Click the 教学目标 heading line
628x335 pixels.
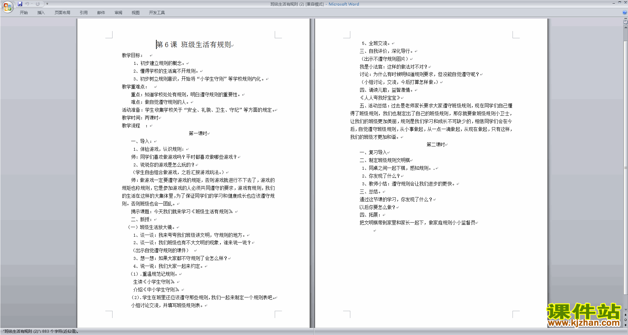(132, 55)
